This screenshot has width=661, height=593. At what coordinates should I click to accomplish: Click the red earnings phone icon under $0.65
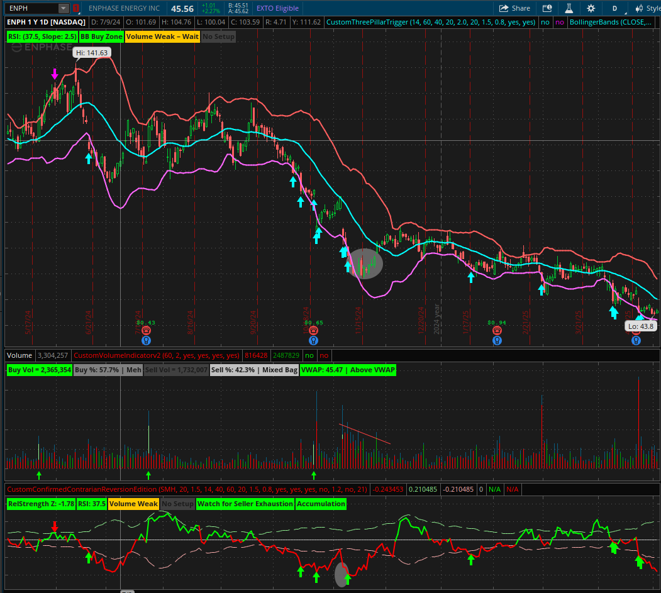[x=313, y=330]
